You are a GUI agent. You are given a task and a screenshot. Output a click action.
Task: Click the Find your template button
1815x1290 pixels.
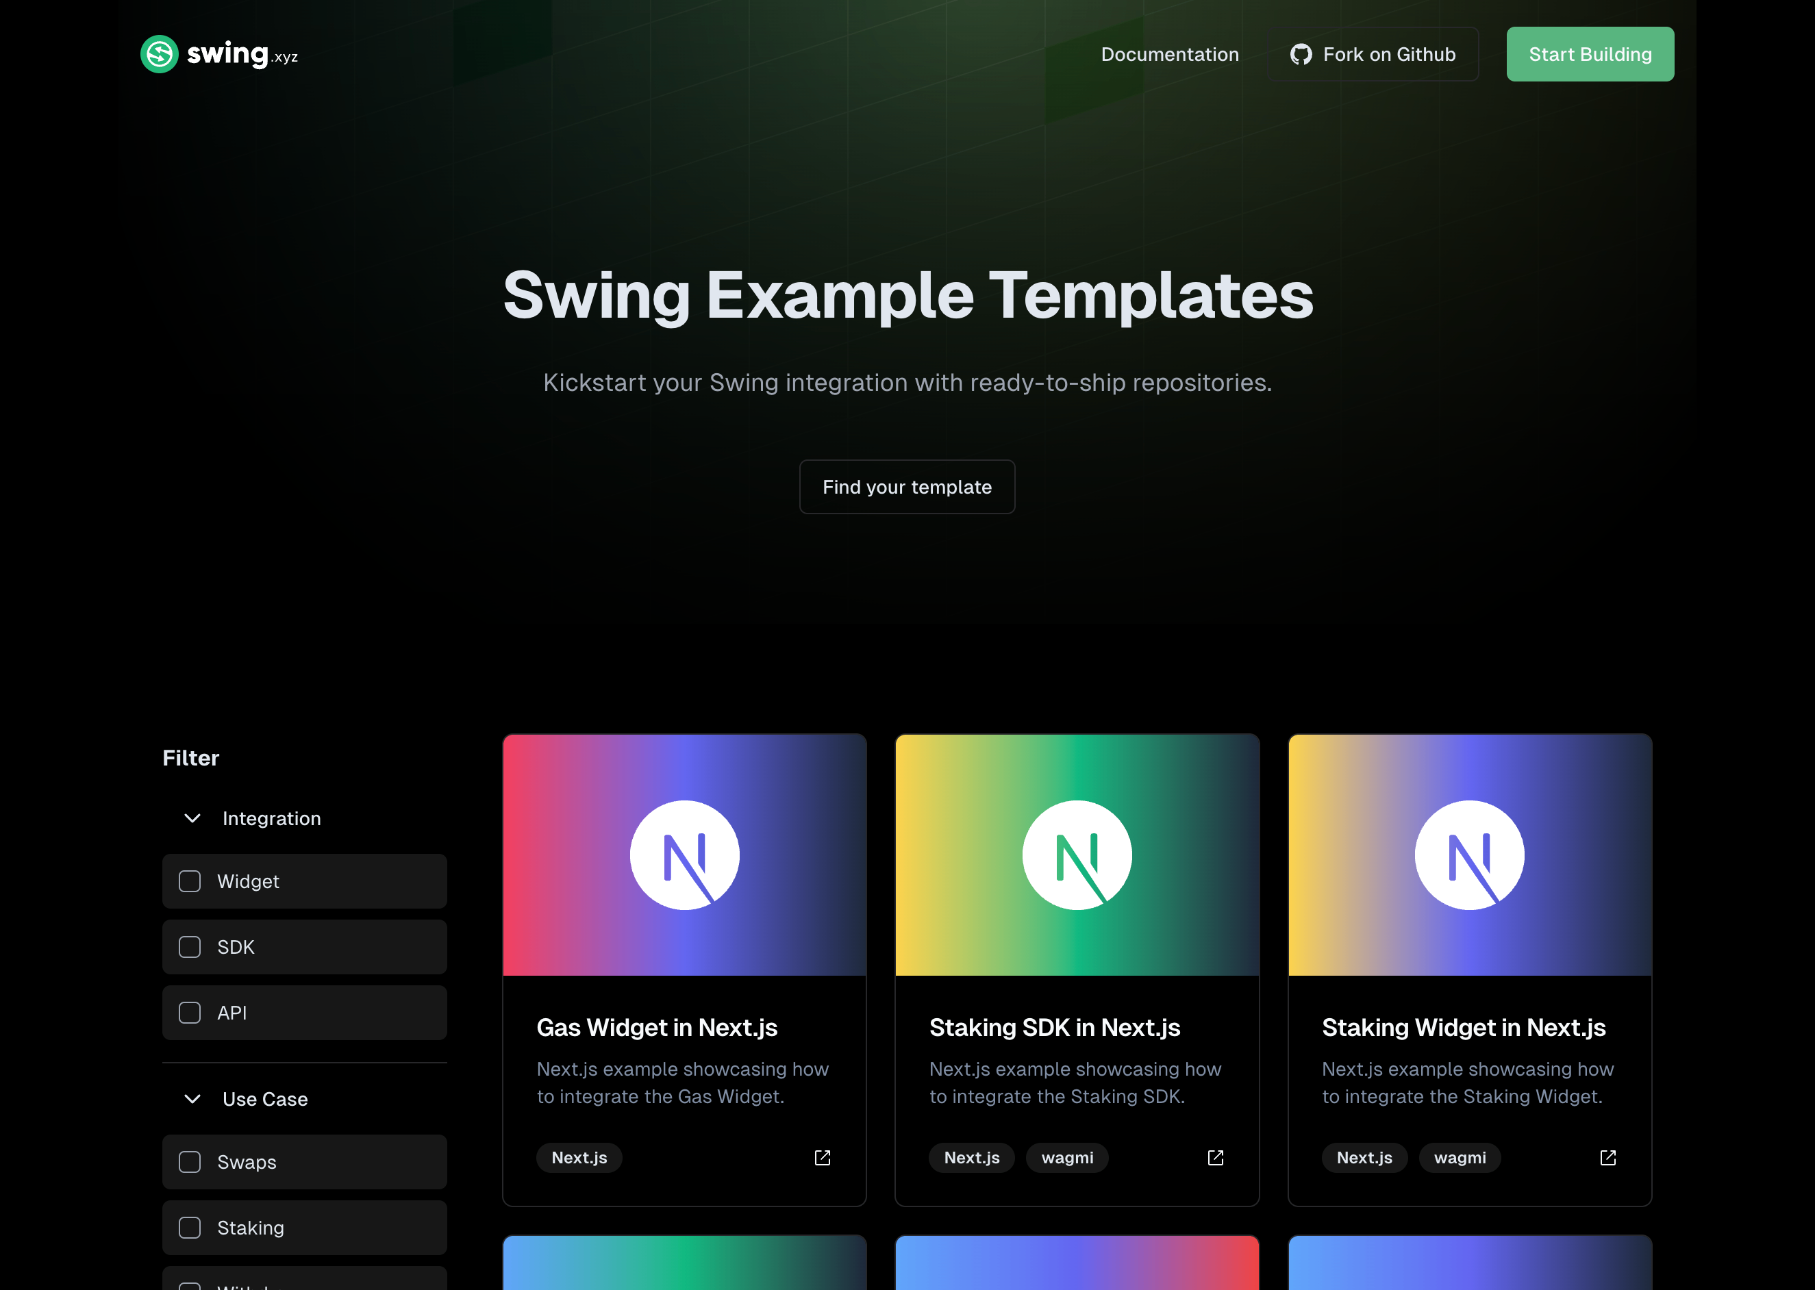[x=907, y=487]
